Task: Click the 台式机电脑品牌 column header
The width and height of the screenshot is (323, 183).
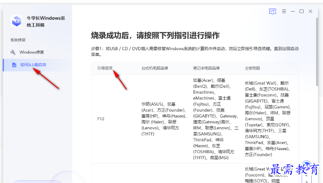Action: click(x=155, y=68)
